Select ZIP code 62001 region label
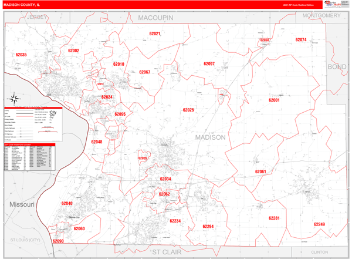352x259 pixels. click(274, 100)
